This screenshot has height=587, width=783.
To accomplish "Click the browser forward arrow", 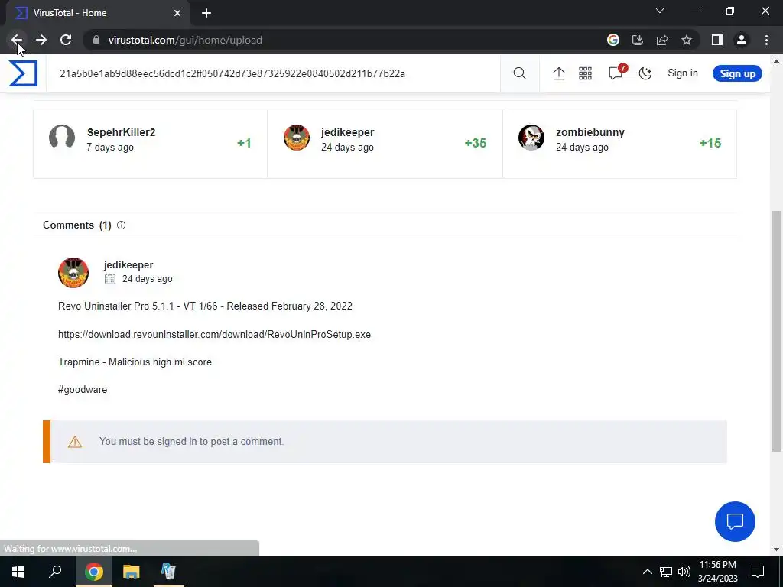I will (x=41, y=40).
